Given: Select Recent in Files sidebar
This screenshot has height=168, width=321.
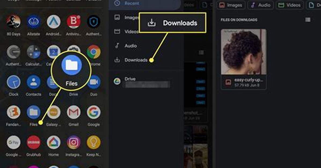Looking at the screenshot, I should pyautogui.click(x=145, y=4).
